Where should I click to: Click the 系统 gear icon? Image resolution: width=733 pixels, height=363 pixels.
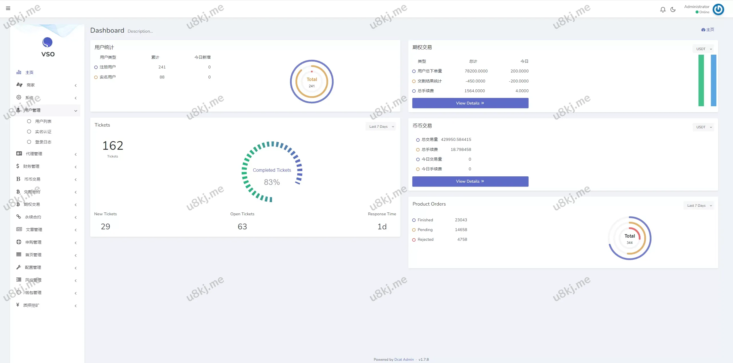[19, 97]
